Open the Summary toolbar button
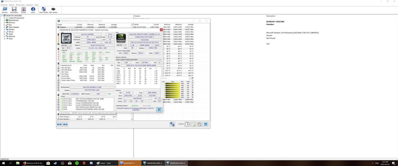Screen dimensions: 398x166 (4, 10)
